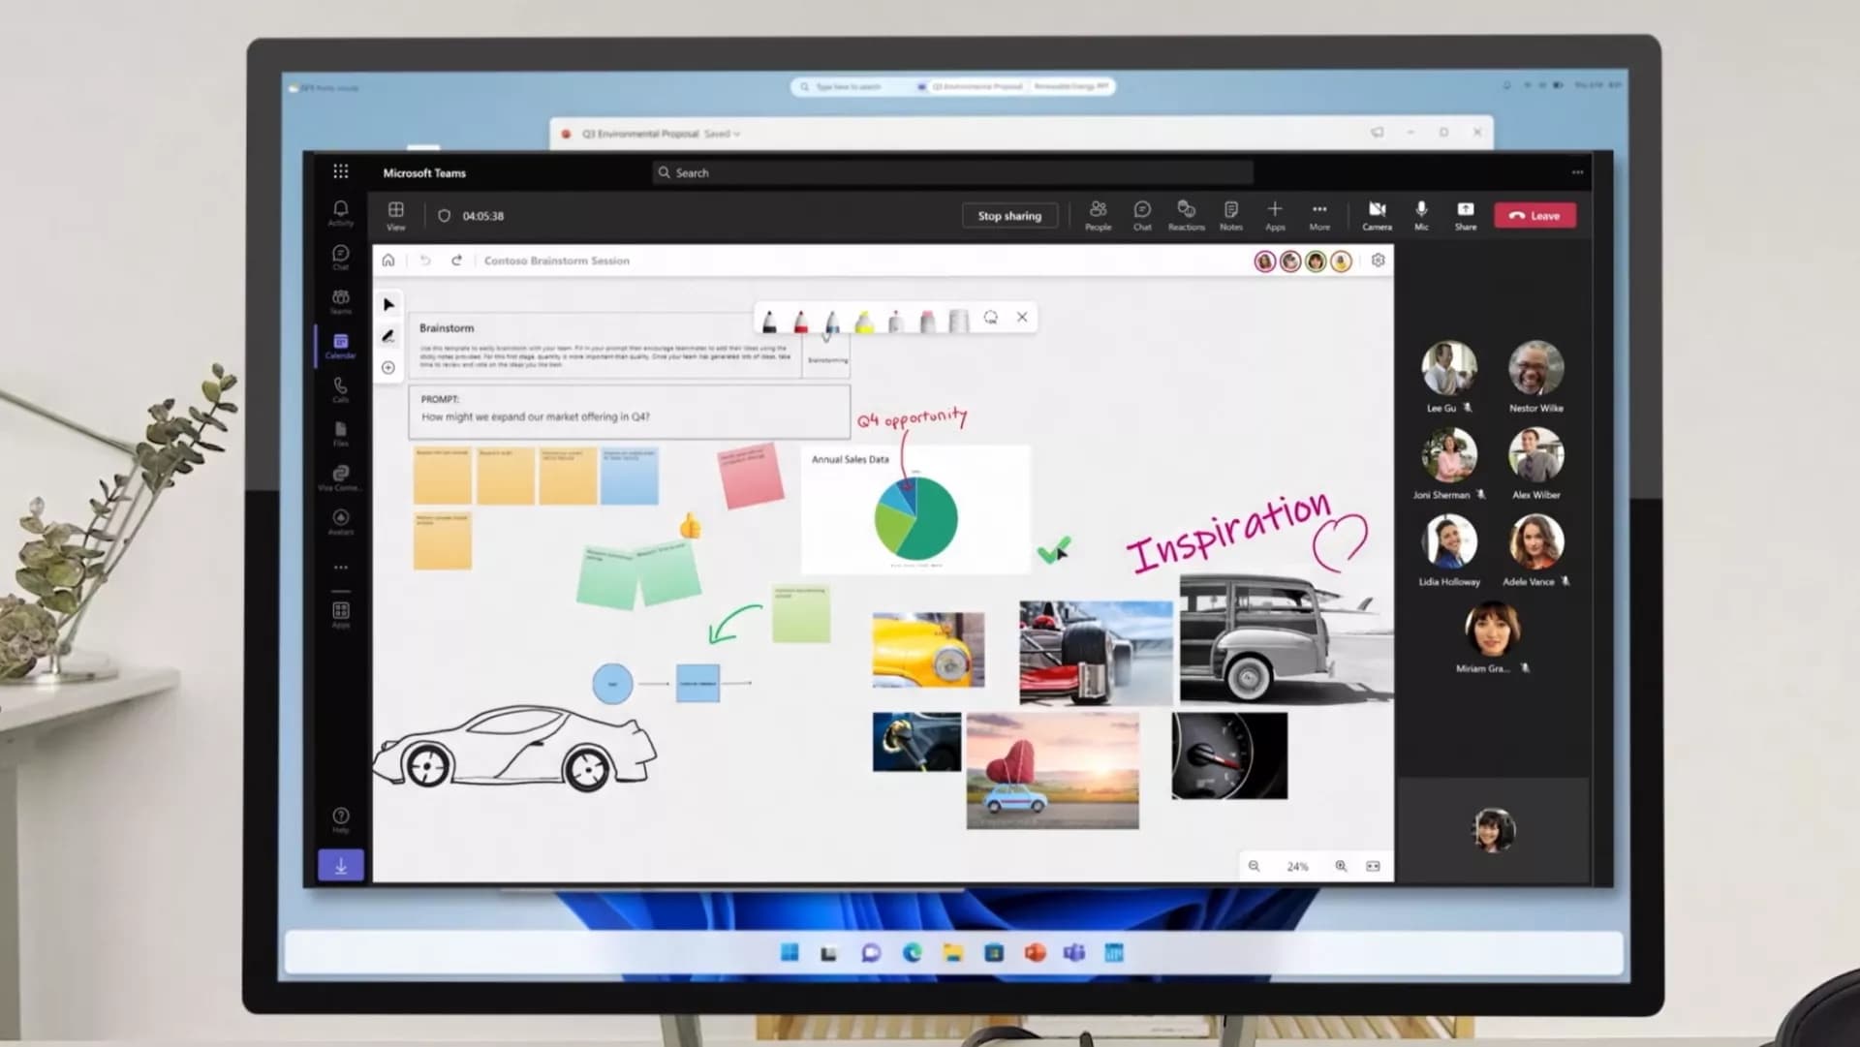Viewport: 1860px width, 1047px height.
Task: Open the Notes panel in Teams
Action: pos(1229,214)
